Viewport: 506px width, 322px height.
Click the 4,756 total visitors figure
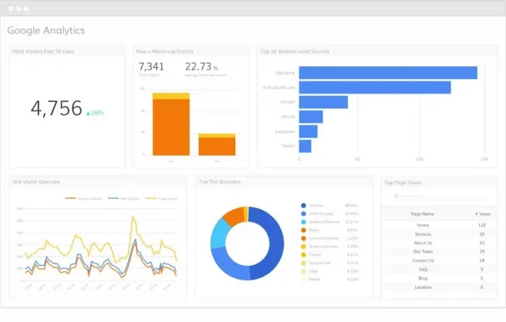click(x=57, y=108)
